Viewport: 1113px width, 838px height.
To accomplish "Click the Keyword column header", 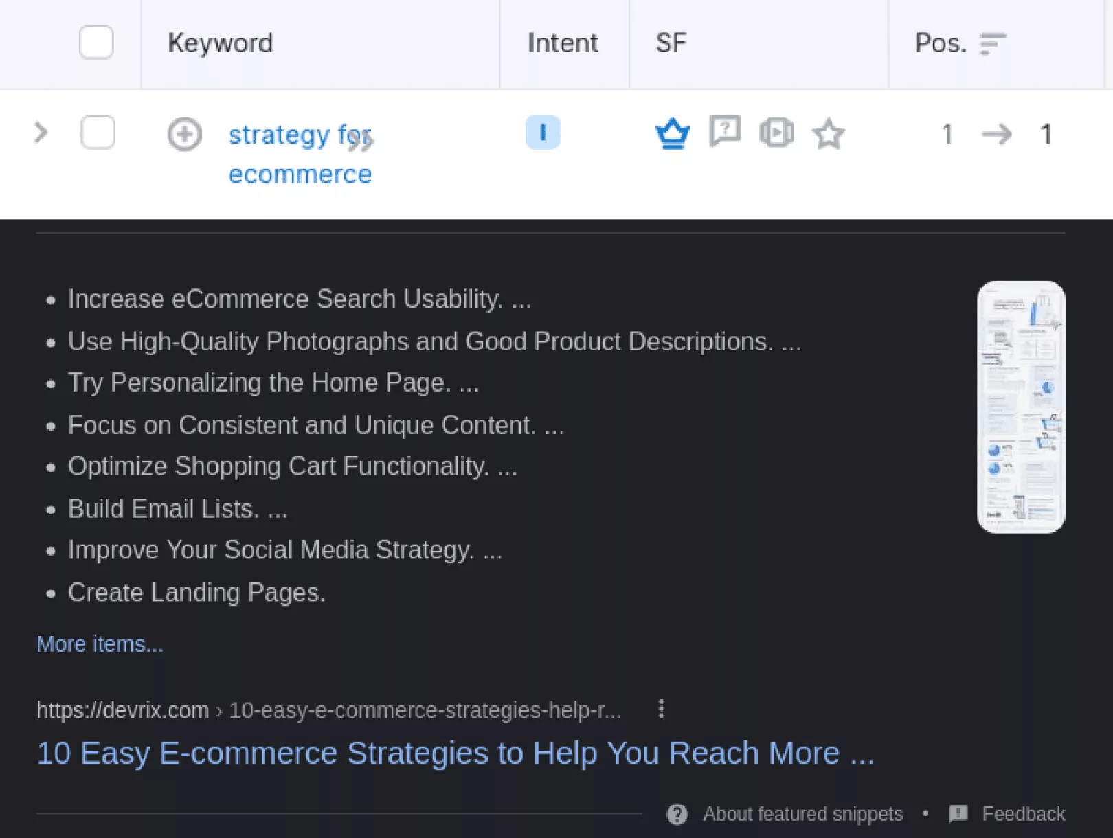I will coord(221,43).
